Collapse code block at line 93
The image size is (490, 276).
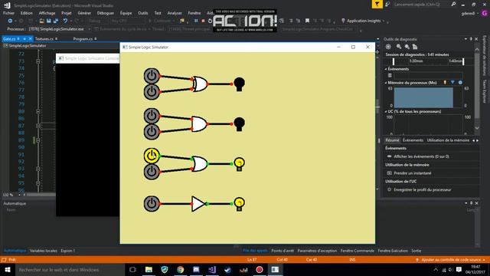[38, 169]
